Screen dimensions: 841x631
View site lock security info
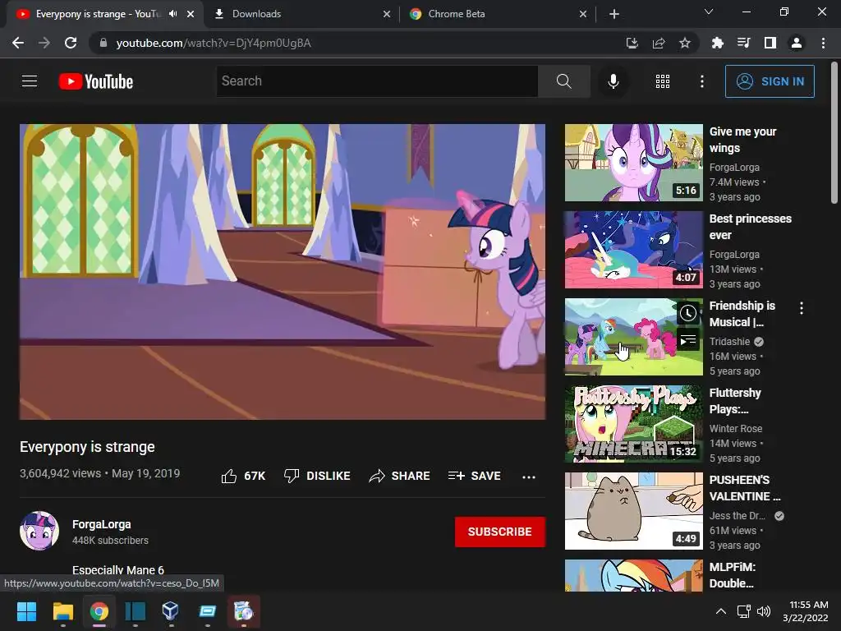tap(103, 43)
